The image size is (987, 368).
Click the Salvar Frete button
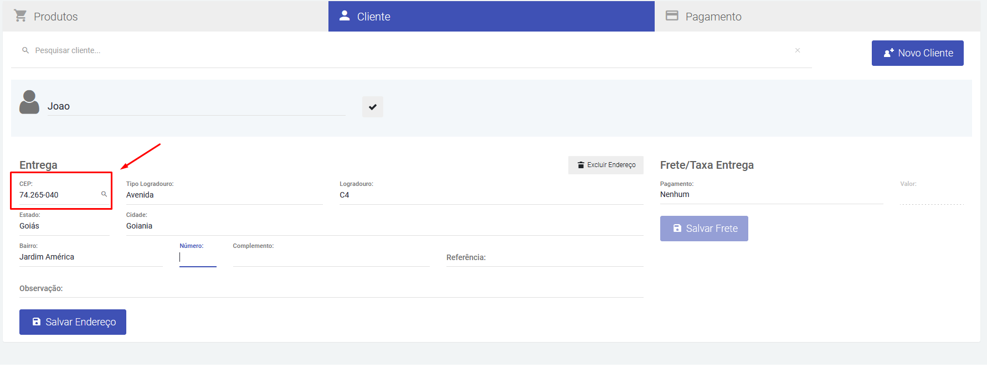[704, 229]
